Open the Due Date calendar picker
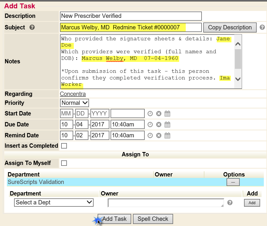The image size is (267, 226). coord(167,125)
